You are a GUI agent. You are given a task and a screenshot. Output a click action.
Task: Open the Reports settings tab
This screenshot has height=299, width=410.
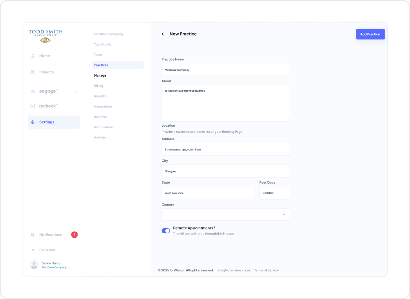[100, 96]
